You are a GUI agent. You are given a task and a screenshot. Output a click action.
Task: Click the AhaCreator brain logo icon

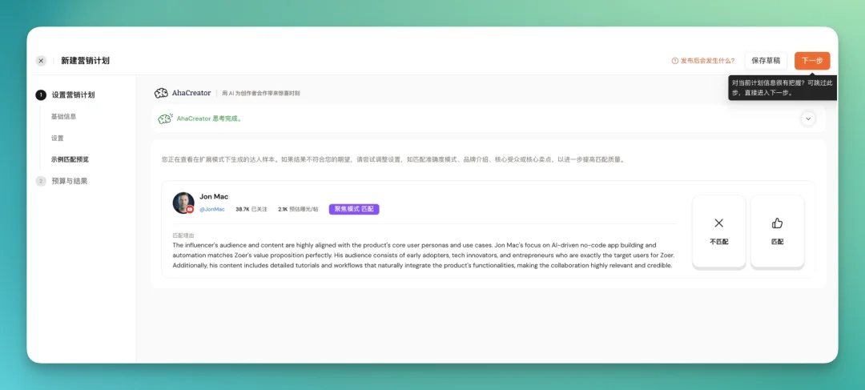point(161,93)
